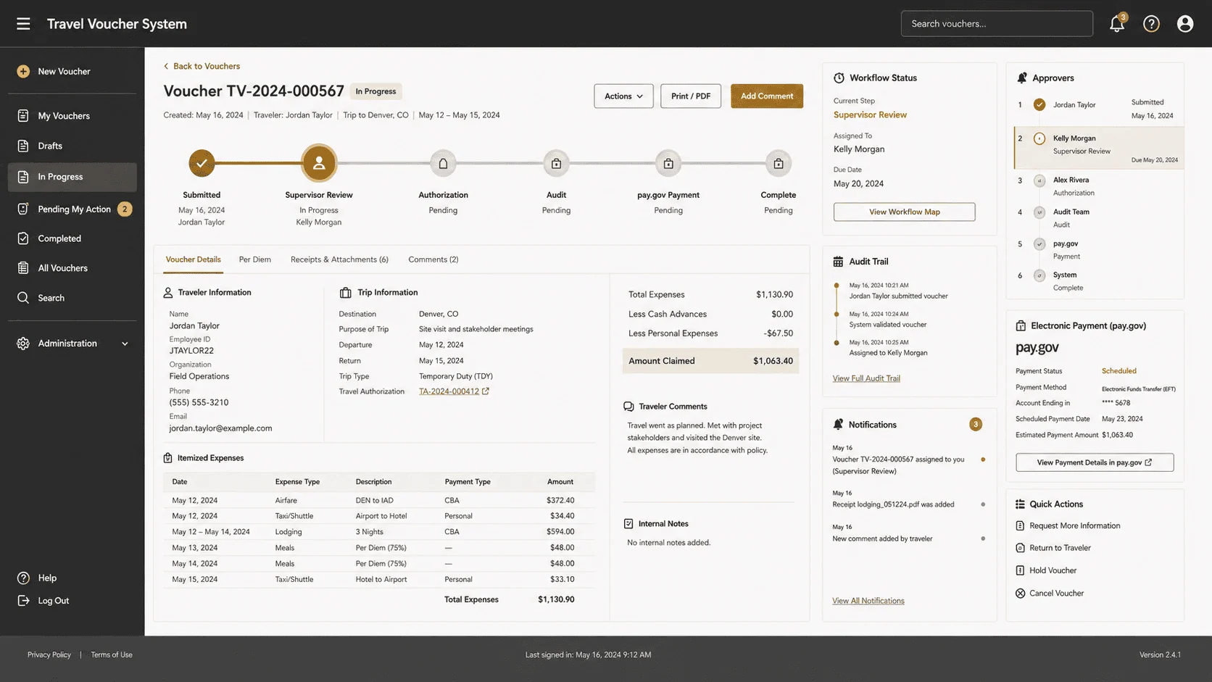The image size is (1212, 682).
Task: Expand the Administration section chevron
Action: [125, 344]
